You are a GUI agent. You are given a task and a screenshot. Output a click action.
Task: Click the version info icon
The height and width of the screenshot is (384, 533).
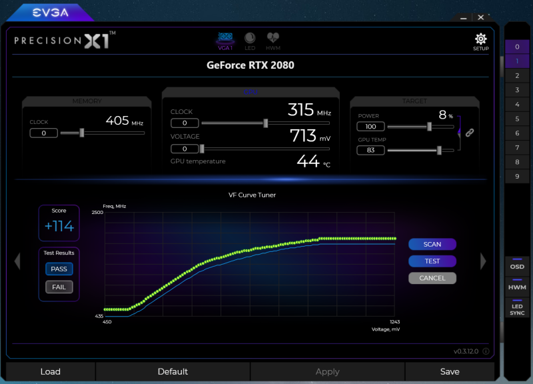pyautogui.click(x=486, y=351)
